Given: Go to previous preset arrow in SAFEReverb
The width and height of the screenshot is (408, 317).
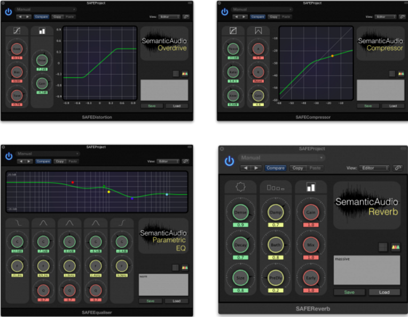Looking at the screenshot, I should tap(245, 168).
